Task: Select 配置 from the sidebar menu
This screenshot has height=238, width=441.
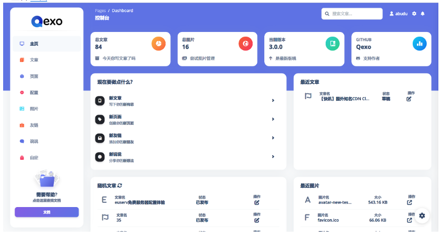Action: click(x=34, y=92)
